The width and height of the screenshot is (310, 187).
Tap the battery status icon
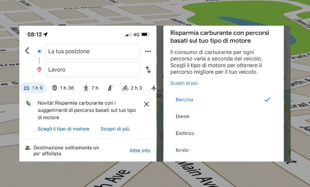pos(145,35)
